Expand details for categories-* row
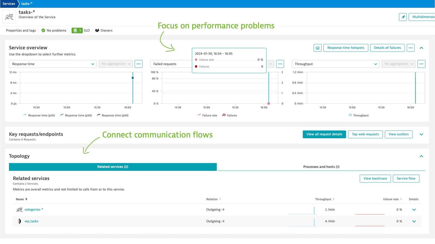Image resolution: width=435 pixels, height=244 pixels. coord(414,210)
